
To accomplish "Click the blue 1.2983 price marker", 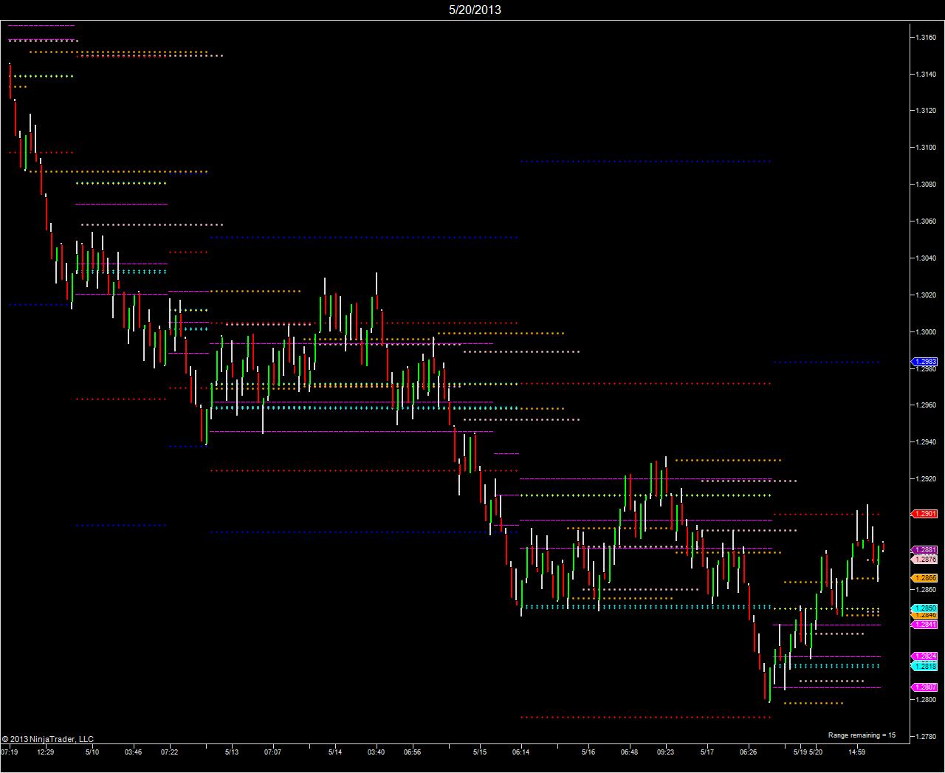I will pos(925,362).
